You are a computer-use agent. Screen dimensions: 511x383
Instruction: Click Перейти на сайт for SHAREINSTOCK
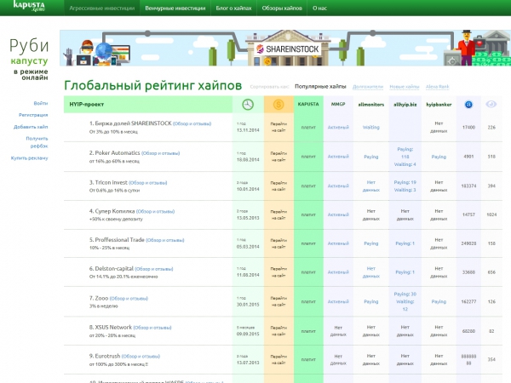pyautogui.click(x=278, y=127)
